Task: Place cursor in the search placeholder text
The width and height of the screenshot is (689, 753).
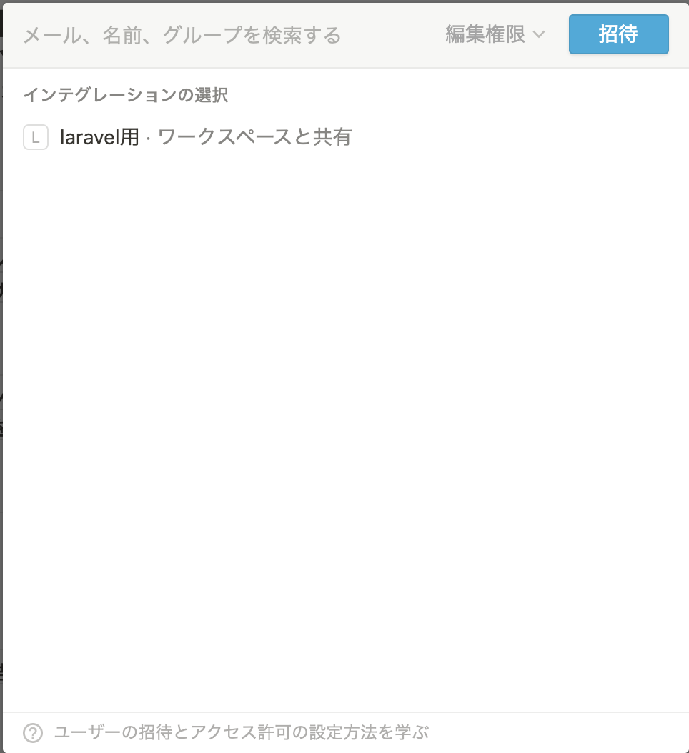Action: (182, 35)
